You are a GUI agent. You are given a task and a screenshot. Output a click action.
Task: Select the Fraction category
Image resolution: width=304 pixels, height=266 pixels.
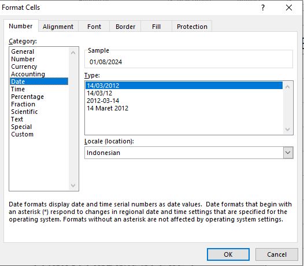[x=39, y=104]
